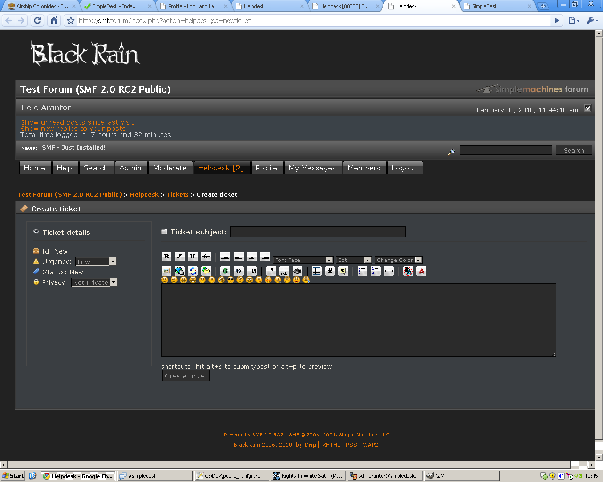This screenshot has height=482, width=603.
Task: Insert table grid button
Action: (x=317, y=271)
